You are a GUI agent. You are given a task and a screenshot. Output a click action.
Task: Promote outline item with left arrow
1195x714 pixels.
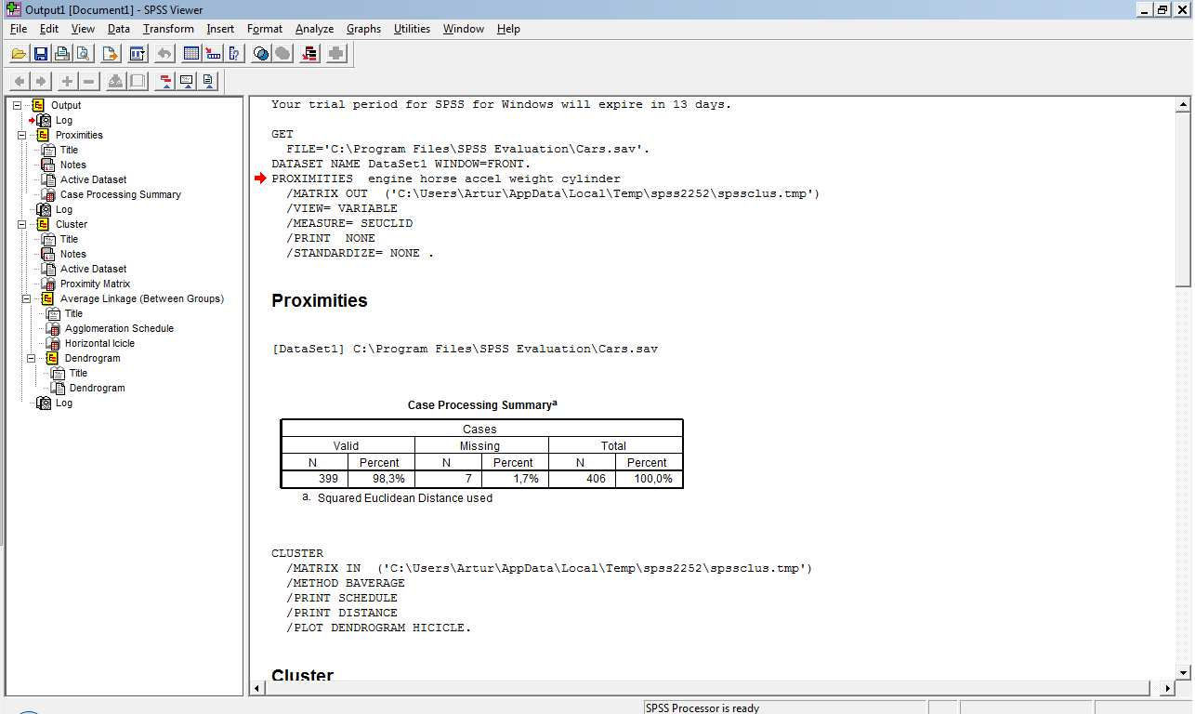(19, 82)
